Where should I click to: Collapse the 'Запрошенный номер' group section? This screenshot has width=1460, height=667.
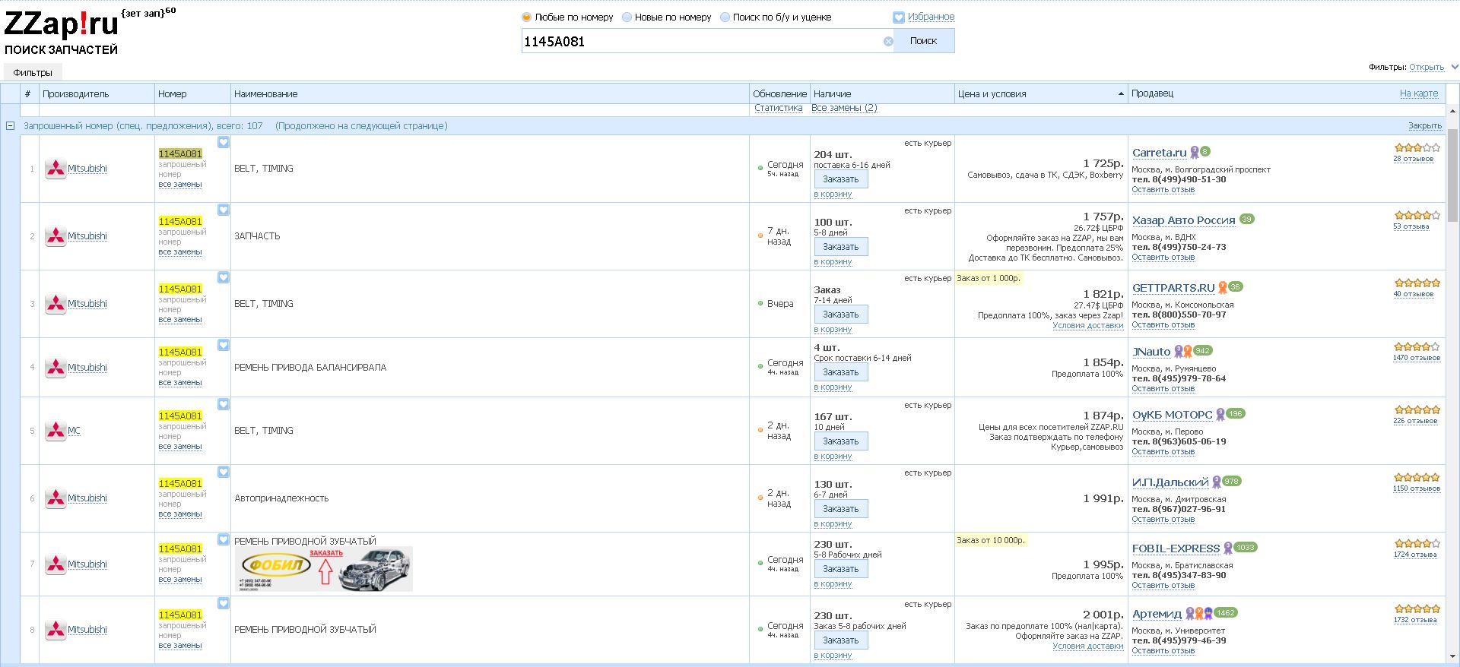[11, 126]
